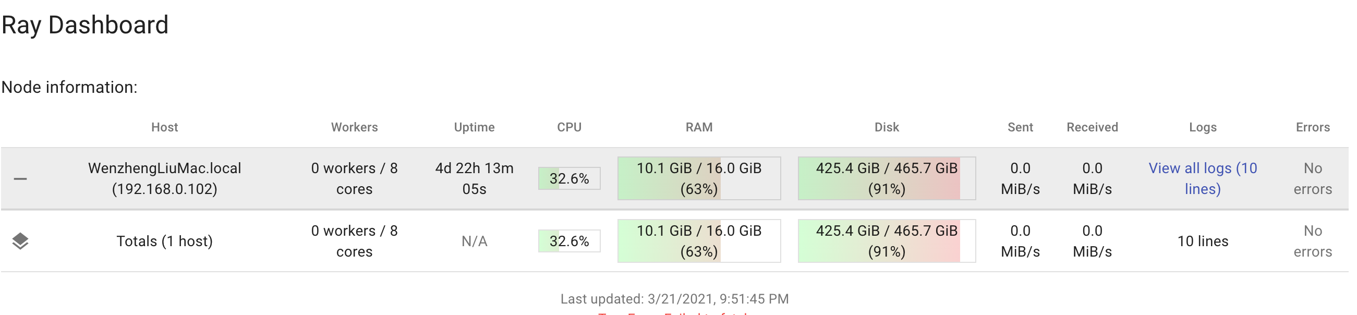
Task: Click the Uptime column header
Action: (474, 127)
